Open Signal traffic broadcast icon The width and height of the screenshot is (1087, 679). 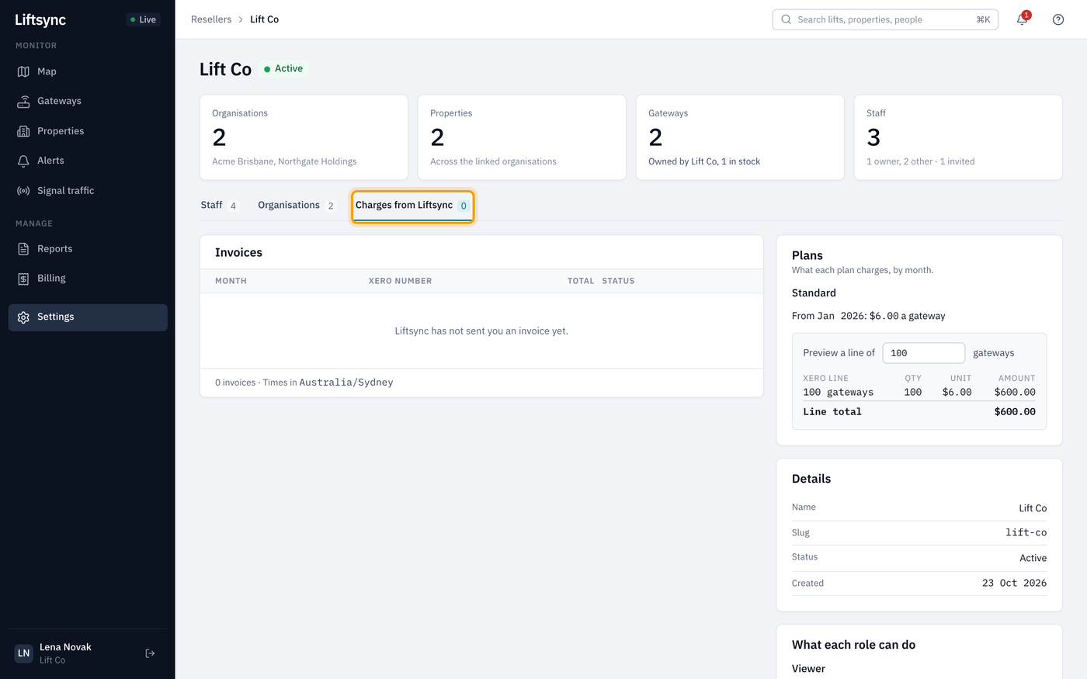(x=23, y=191)
